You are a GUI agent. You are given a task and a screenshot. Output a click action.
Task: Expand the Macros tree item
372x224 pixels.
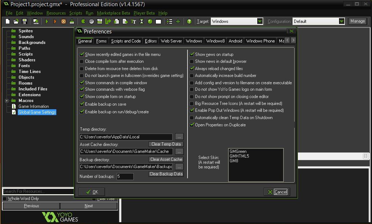click(x=6, y=100)
